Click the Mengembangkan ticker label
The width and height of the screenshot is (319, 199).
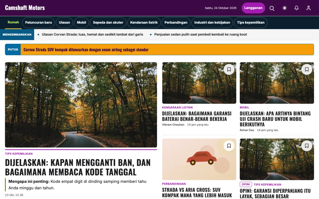point(17,34)
